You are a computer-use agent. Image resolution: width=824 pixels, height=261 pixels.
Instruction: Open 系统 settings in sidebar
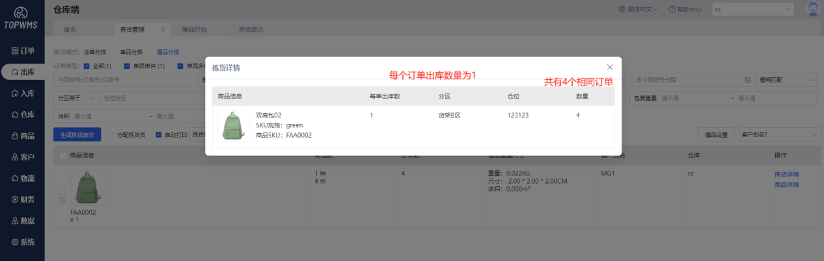[23, 242]
